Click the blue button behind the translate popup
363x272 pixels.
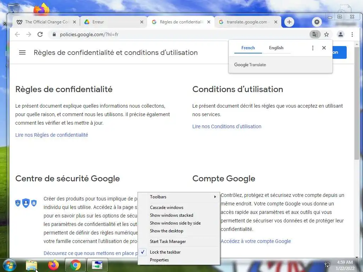[339, 52]
